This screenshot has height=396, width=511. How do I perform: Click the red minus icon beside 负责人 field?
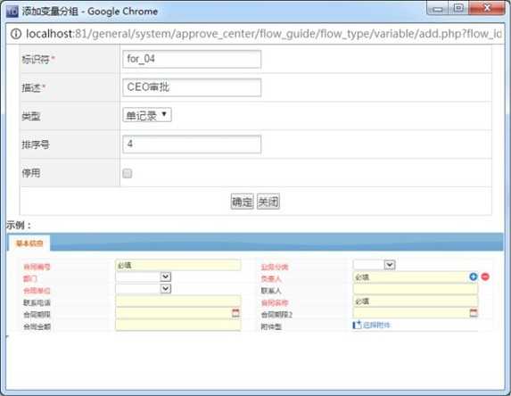pyautogui.click(x=485, y=276)
